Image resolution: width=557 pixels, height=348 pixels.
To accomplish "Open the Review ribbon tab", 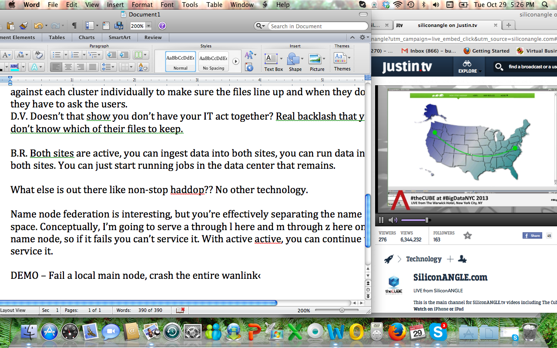I will click(153, 37).
